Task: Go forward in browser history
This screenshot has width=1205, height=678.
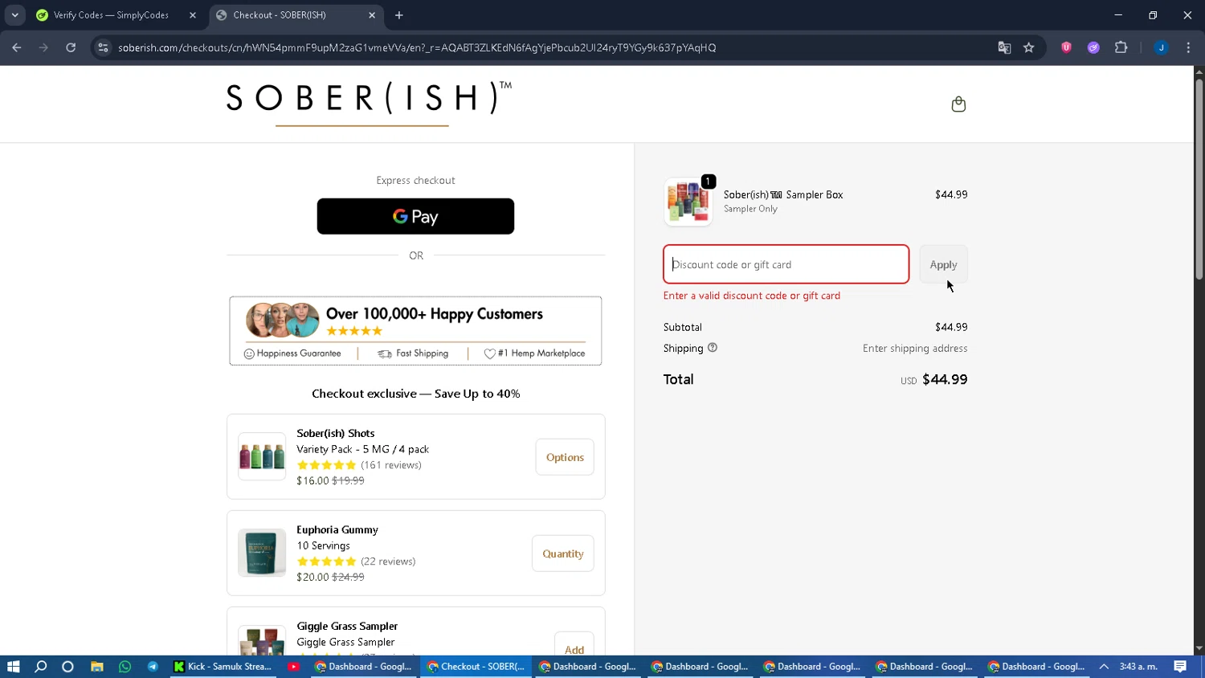Action: pos(43,47)
